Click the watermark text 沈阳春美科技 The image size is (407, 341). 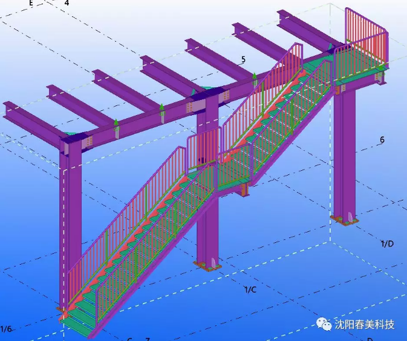pyautogui.click(x=365, y=325)
